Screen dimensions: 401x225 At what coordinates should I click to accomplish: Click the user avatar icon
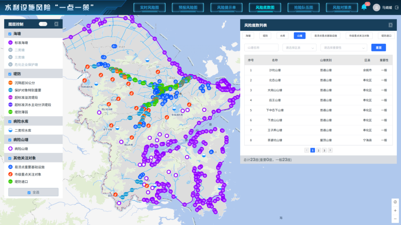(376, 7)
